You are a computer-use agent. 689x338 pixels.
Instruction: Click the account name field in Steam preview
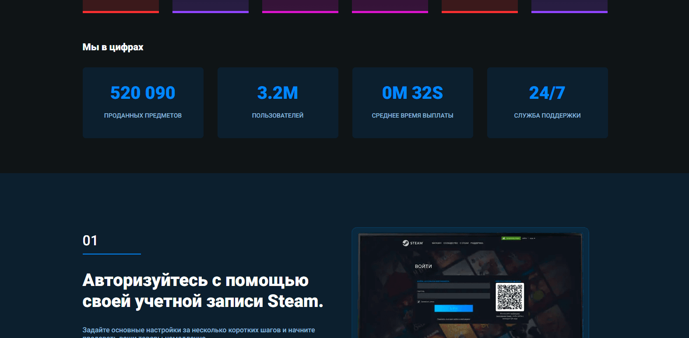(453, 286)
